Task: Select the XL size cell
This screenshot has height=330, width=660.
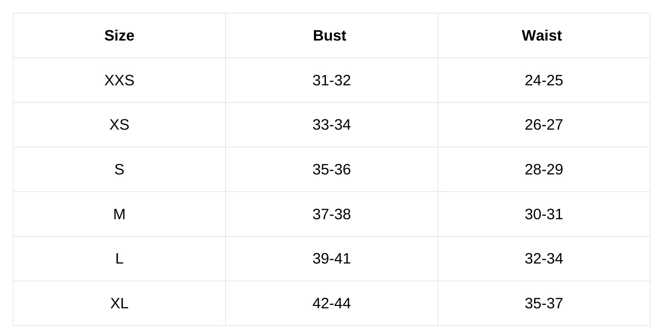Action: (119, 303)
